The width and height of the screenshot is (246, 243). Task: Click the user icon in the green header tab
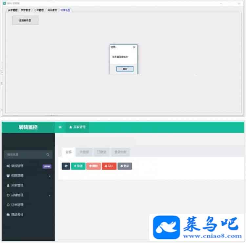[x=71, y=127]
